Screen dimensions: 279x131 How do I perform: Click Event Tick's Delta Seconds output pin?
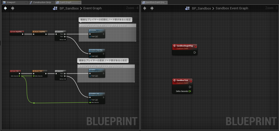coord(20,76)
